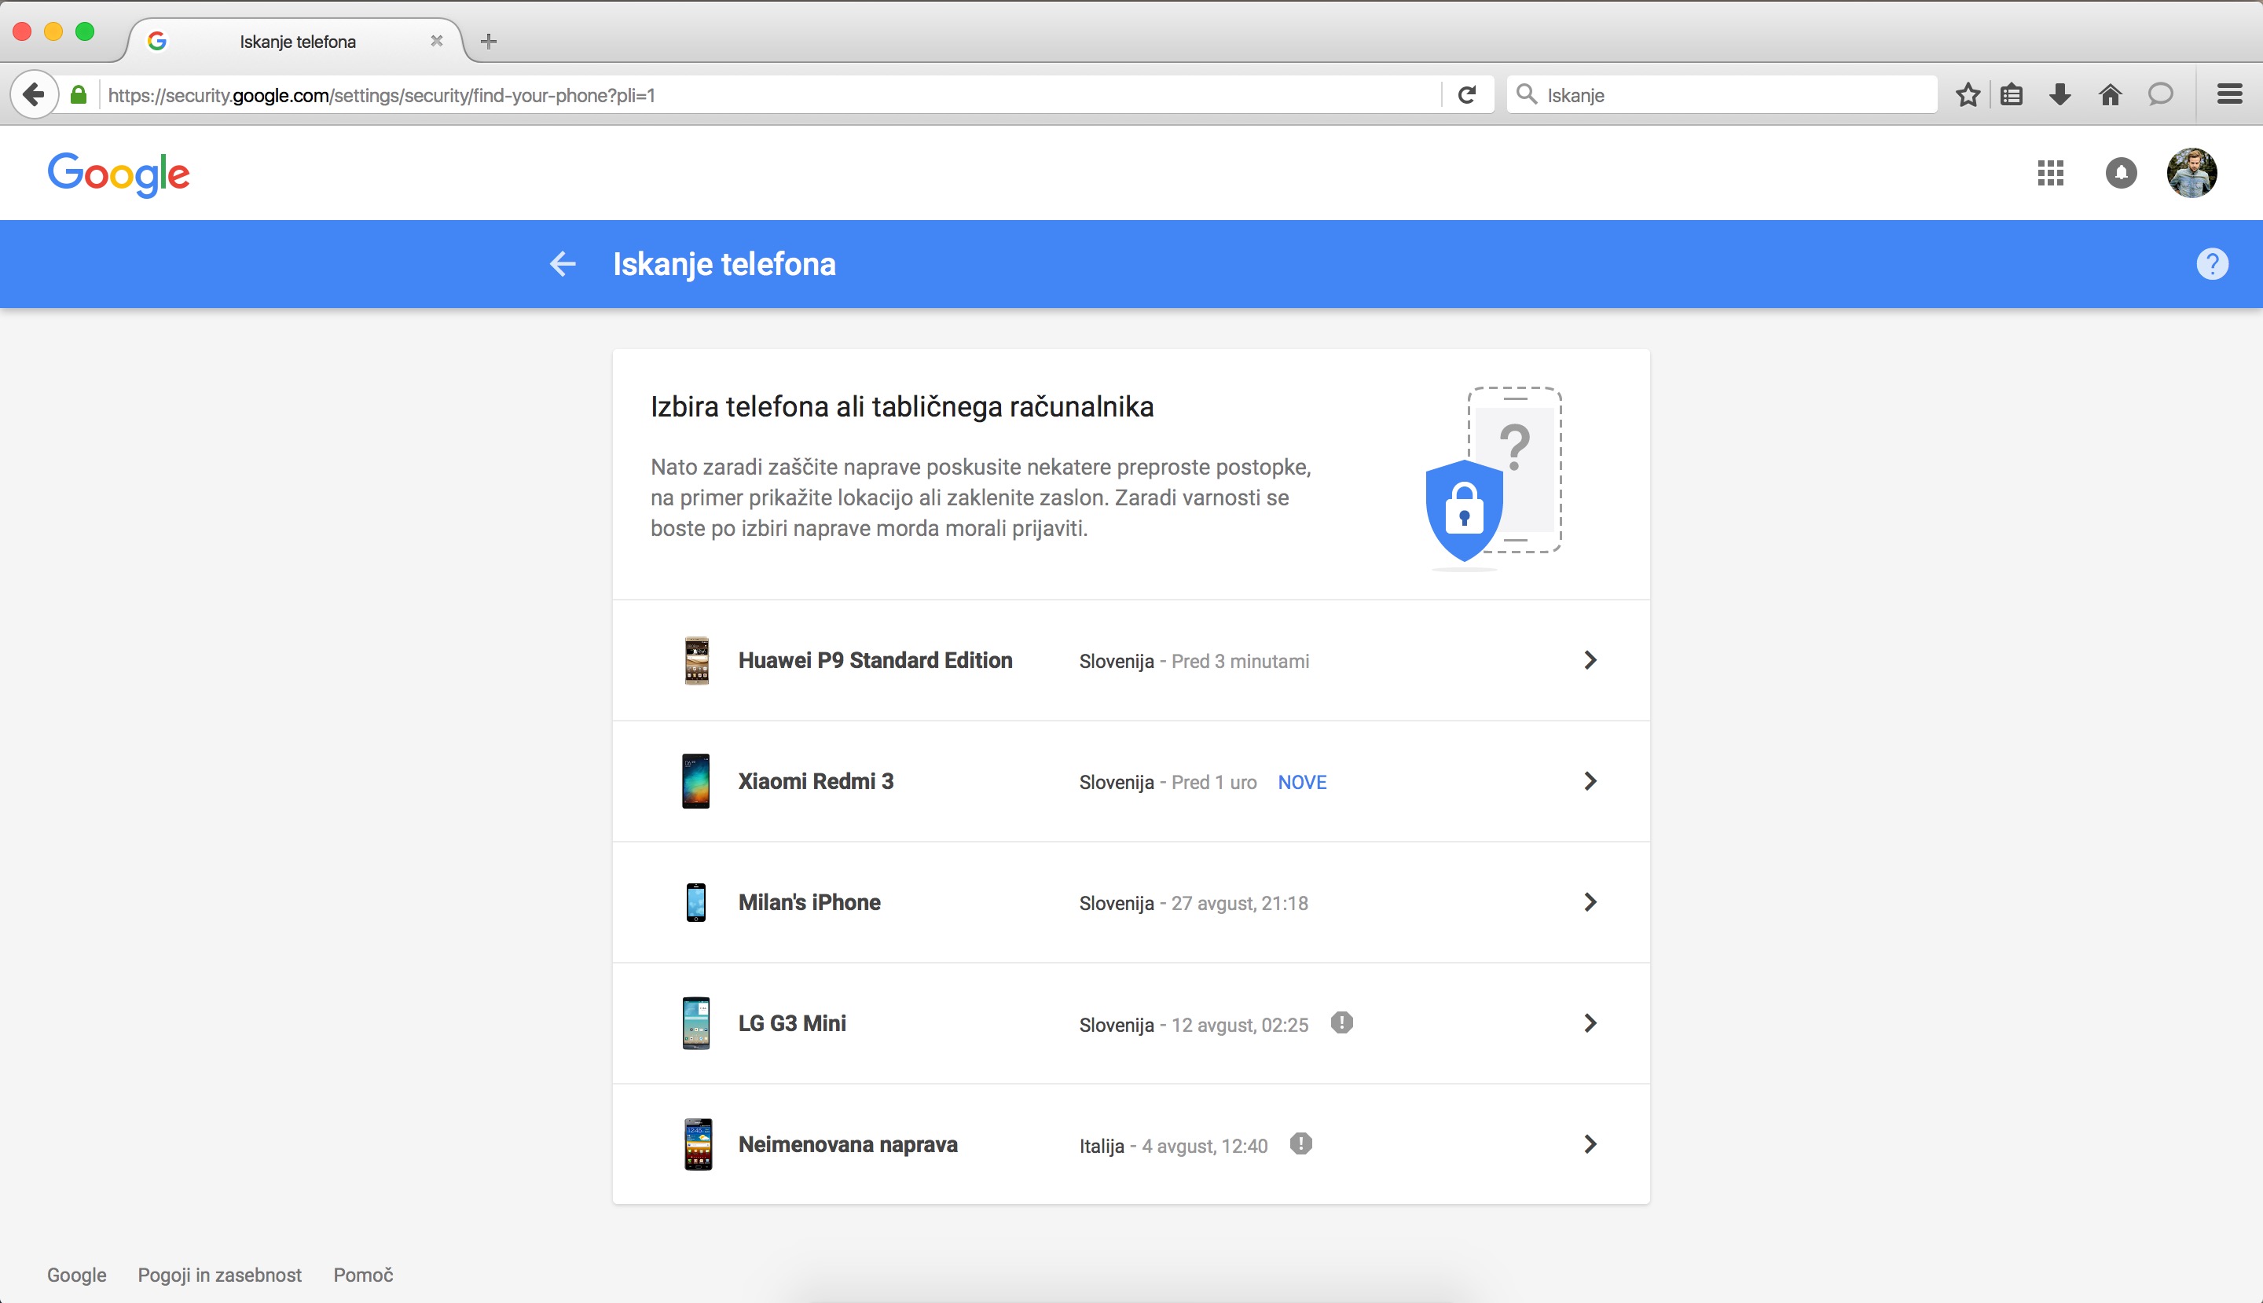The width and height of the screenshot is (2263, 1303).
Task: Click the Xiaomi Redmi 3 device thumbnail
Action: click(695, 781)
